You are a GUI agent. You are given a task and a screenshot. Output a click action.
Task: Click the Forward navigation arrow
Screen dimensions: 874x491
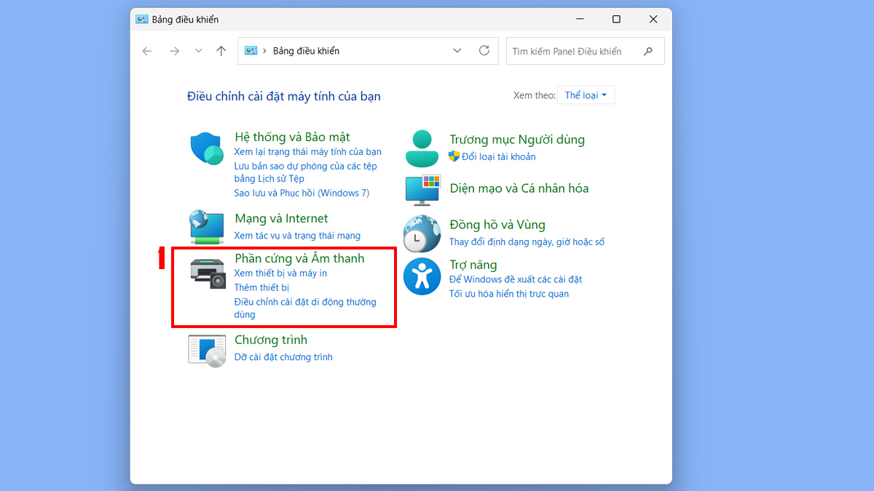pos(174,51)
